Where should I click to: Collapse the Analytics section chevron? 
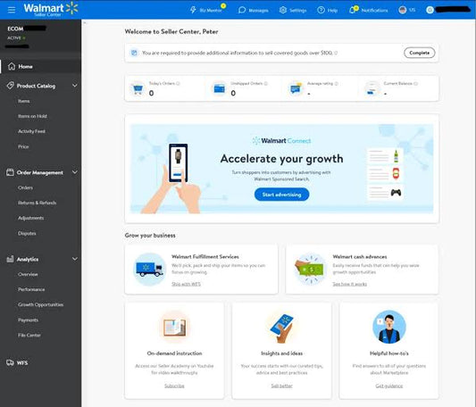click(x=75, y=259)
